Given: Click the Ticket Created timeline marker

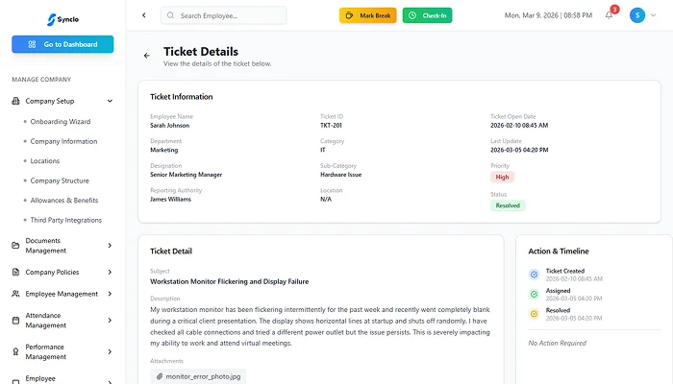Looking at the screenshot, I should [x=535, y=274].
